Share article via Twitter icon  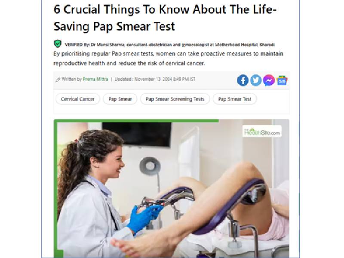pyautogui.click(x=256, y=80)
